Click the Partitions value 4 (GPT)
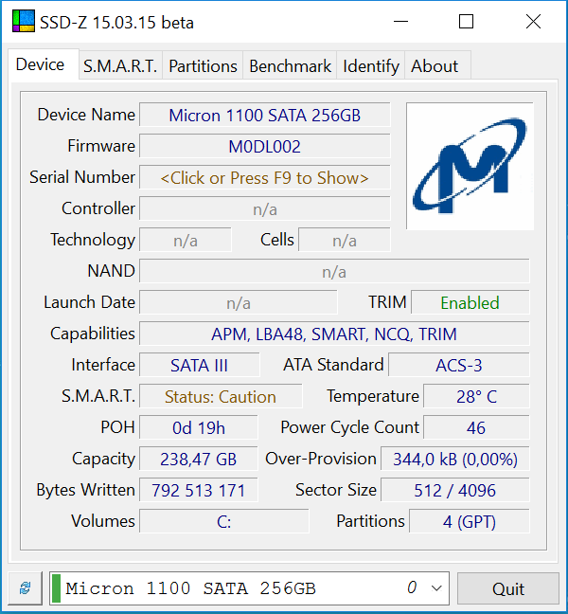 470,521
